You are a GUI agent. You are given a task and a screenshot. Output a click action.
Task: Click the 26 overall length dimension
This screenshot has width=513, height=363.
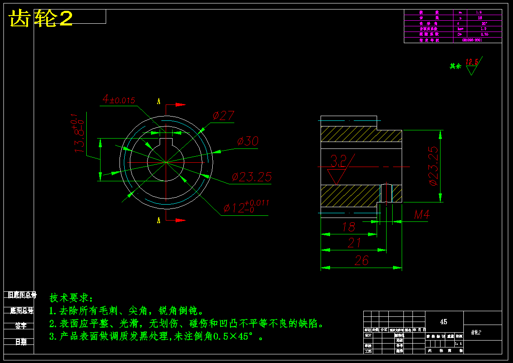362,261
